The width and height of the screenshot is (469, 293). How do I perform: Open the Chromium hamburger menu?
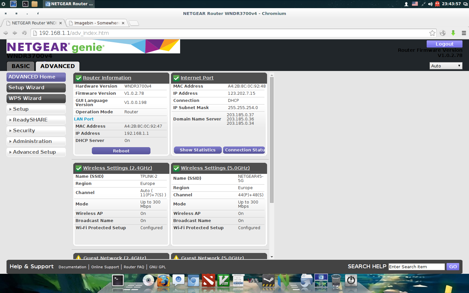tap(464, 33)
